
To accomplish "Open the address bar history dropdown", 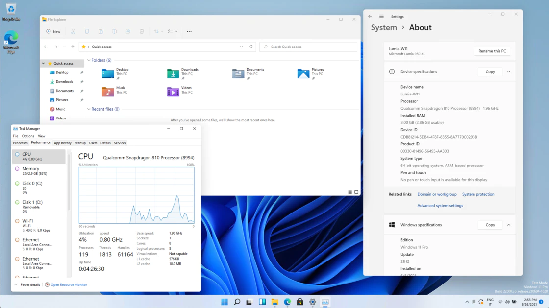I will point(241,47).
